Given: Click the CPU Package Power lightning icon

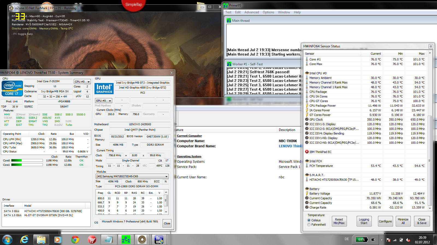Looking at the screenshot, I should coord(307,105).
